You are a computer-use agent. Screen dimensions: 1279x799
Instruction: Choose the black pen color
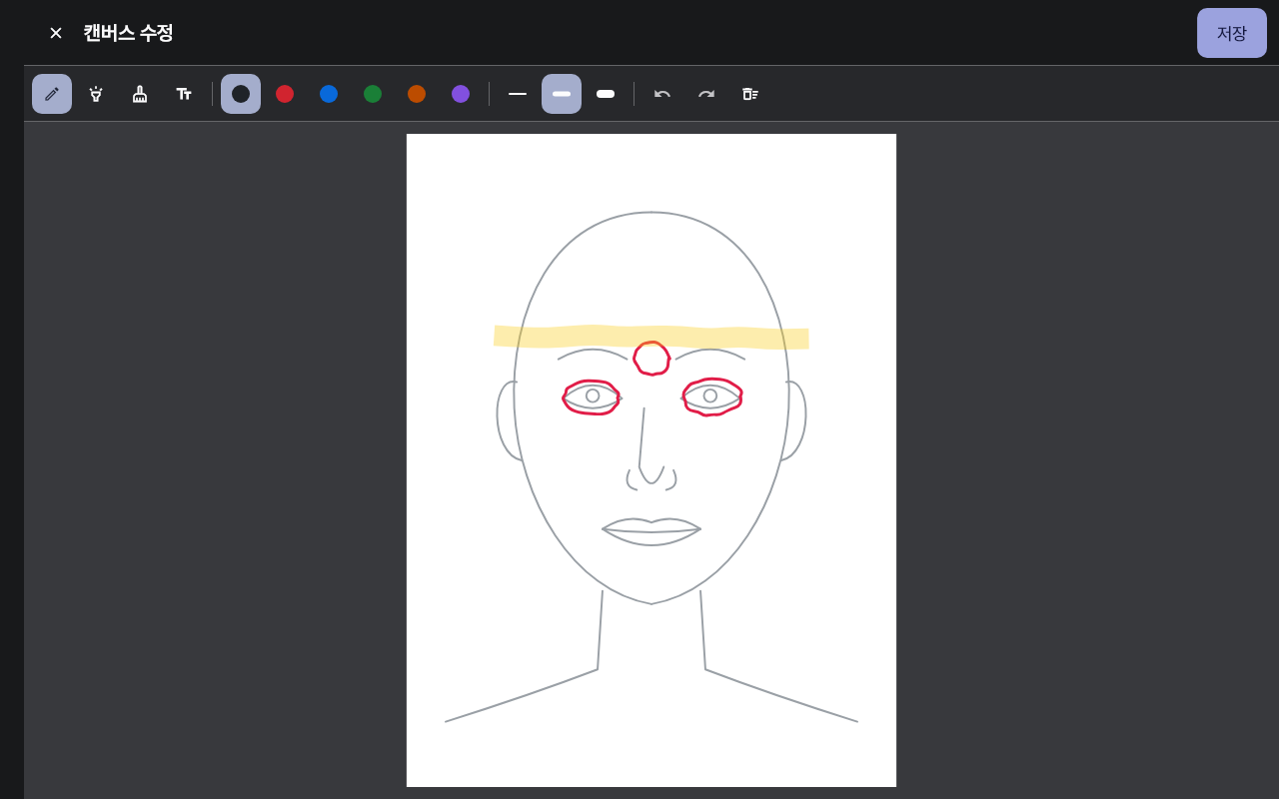coord(241,94)
